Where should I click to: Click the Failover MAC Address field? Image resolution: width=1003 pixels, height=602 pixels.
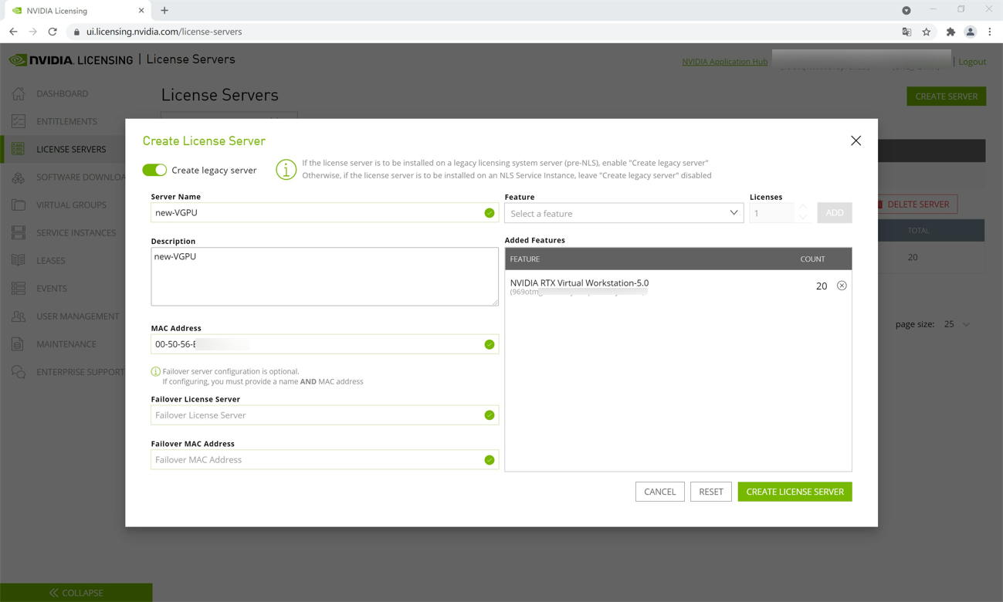tap(317, 460)
